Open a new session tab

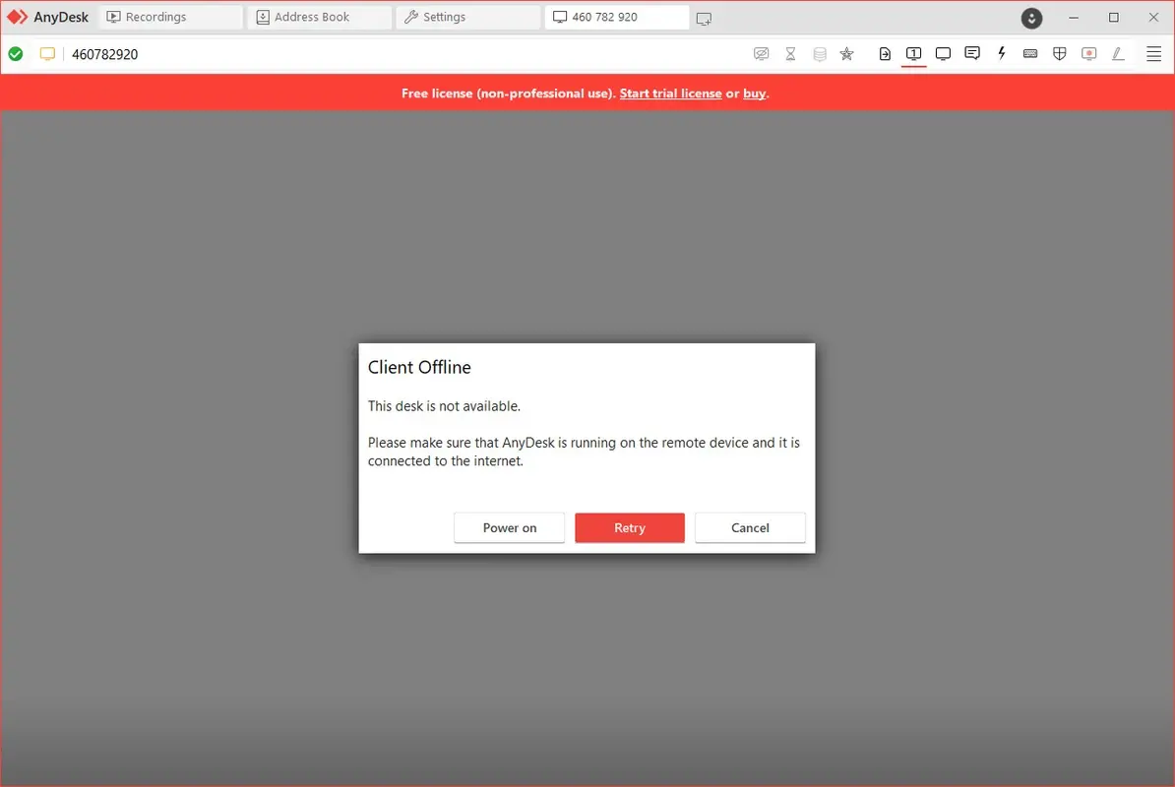pos(704,18)
